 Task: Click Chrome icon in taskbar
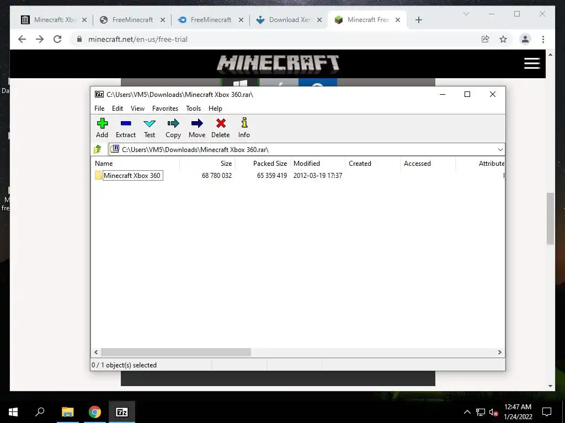tap(94, 412)
